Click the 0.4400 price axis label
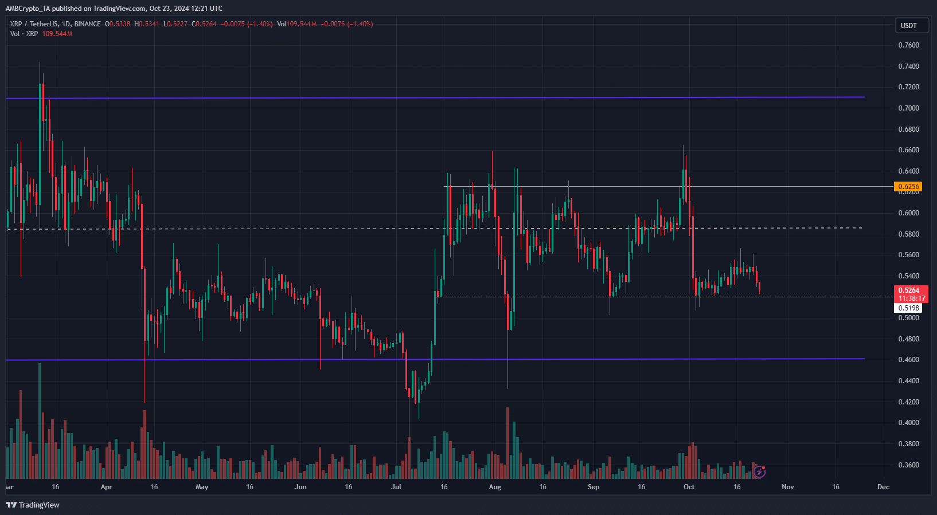The image size is (937, 515). pos(908,381)
